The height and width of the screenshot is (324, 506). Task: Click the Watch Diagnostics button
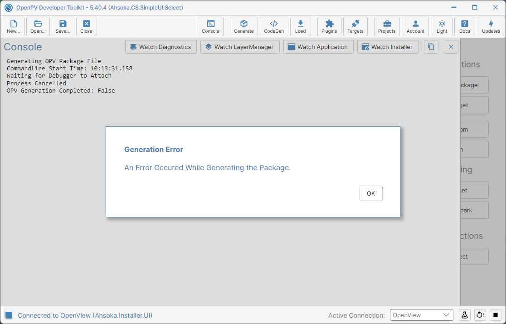[x=161, y=47]
